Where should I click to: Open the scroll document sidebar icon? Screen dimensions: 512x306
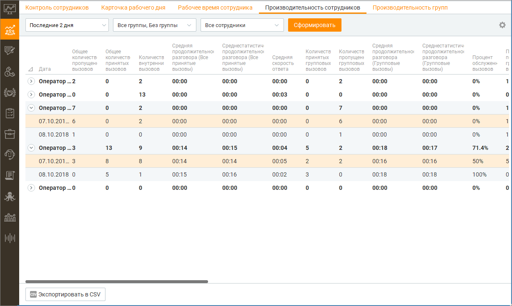pos(10,175)
